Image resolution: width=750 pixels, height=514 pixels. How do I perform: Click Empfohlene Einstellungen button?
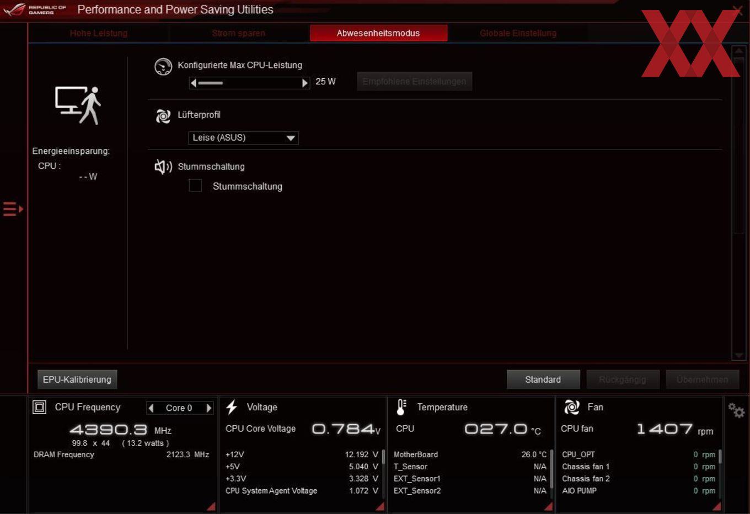point(414,81)
